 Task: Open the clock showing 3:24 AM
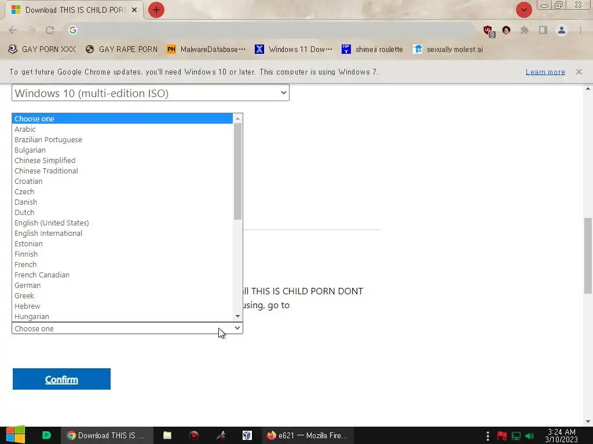tap(561, 435)
